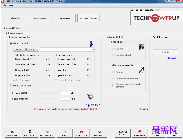Image resolution: width=183 pixels, height=139 pixels.
Task: Switch to the Information tab
Action: tap(16, 18)
